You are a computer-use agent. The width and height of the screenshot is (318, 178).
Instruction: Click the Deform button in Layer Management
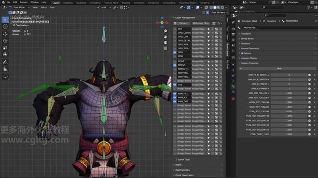click(183, 23)
